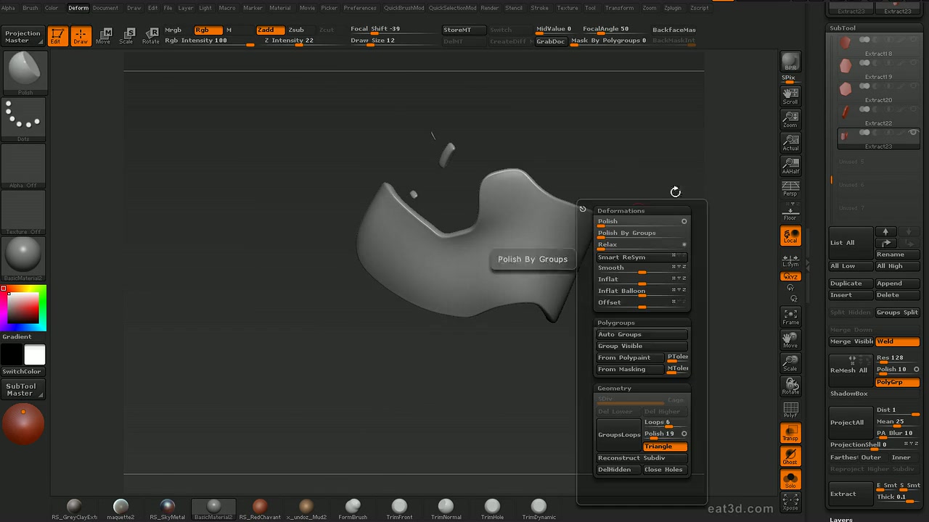The width and height of the screenshot is (929, 522).
Task: Collapse the Polygroups section header
Action: tap(616, 323)
